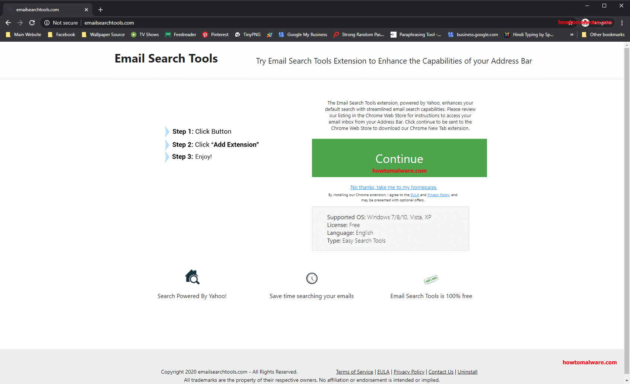Click the 100% free stamp icon

coord(431,279)
